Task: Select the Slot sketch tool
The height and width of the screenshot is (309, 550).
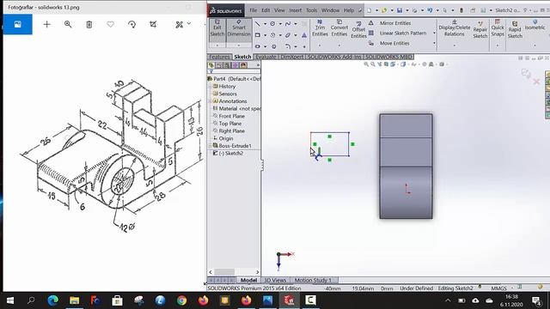Action: [x=258, y=46]
